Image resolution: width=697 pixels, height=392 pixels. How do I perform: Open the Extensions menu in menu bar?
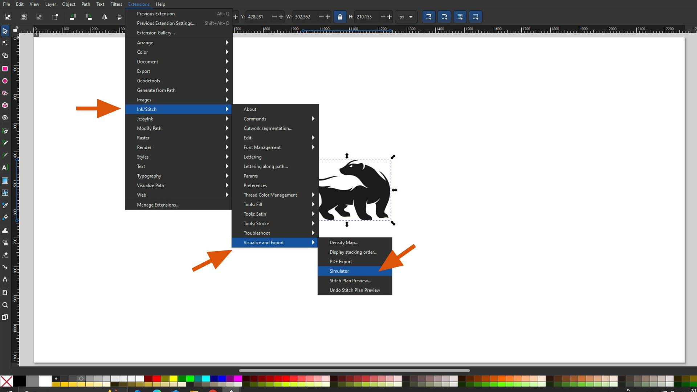pos(139,4)
